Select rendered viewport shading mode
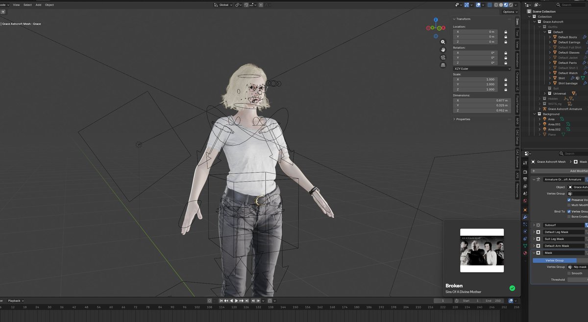The height and width of the screenshot is (322, 588). tap(511, 5)
